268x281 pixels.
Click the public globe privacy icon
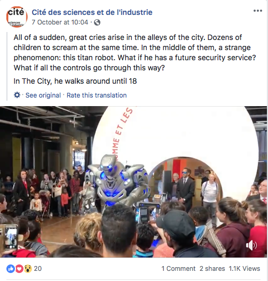pos(97,22)
